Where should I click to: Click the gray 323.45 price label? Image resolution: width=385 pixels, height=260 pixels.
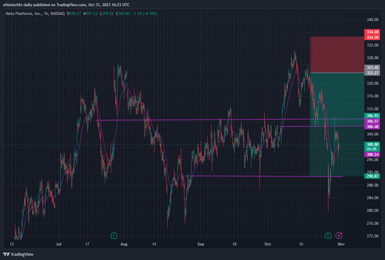(372, 68)
